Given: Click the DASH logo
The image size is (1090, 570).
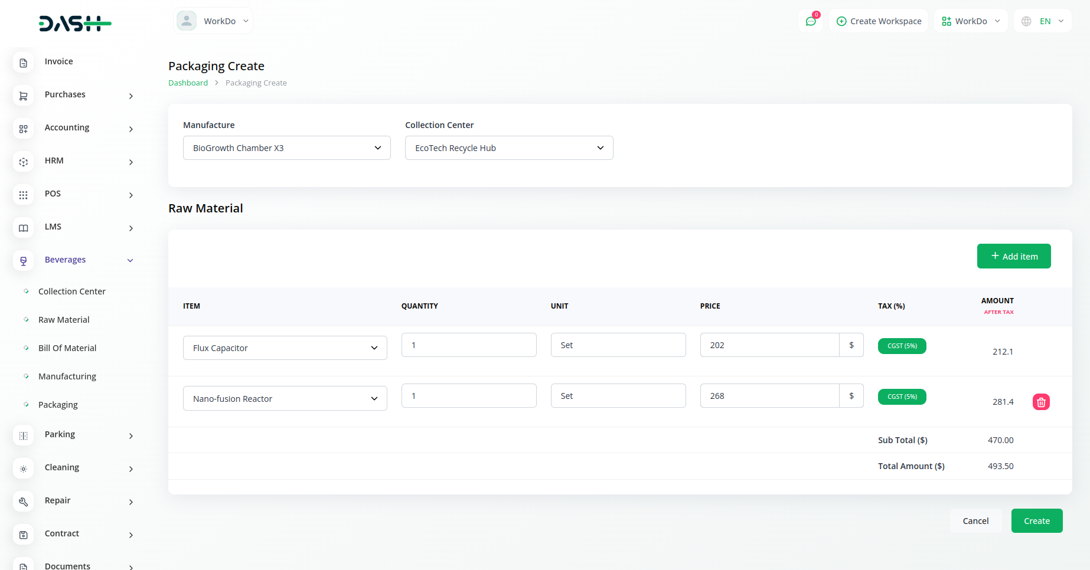Looking at the screenshot, I should click(75, 24).
